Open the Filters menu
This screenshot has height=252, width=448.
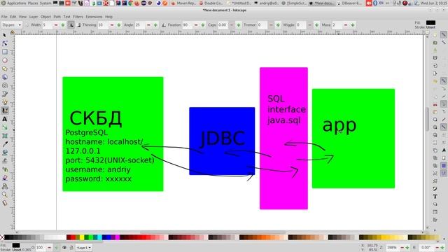[x=78, y=17]
